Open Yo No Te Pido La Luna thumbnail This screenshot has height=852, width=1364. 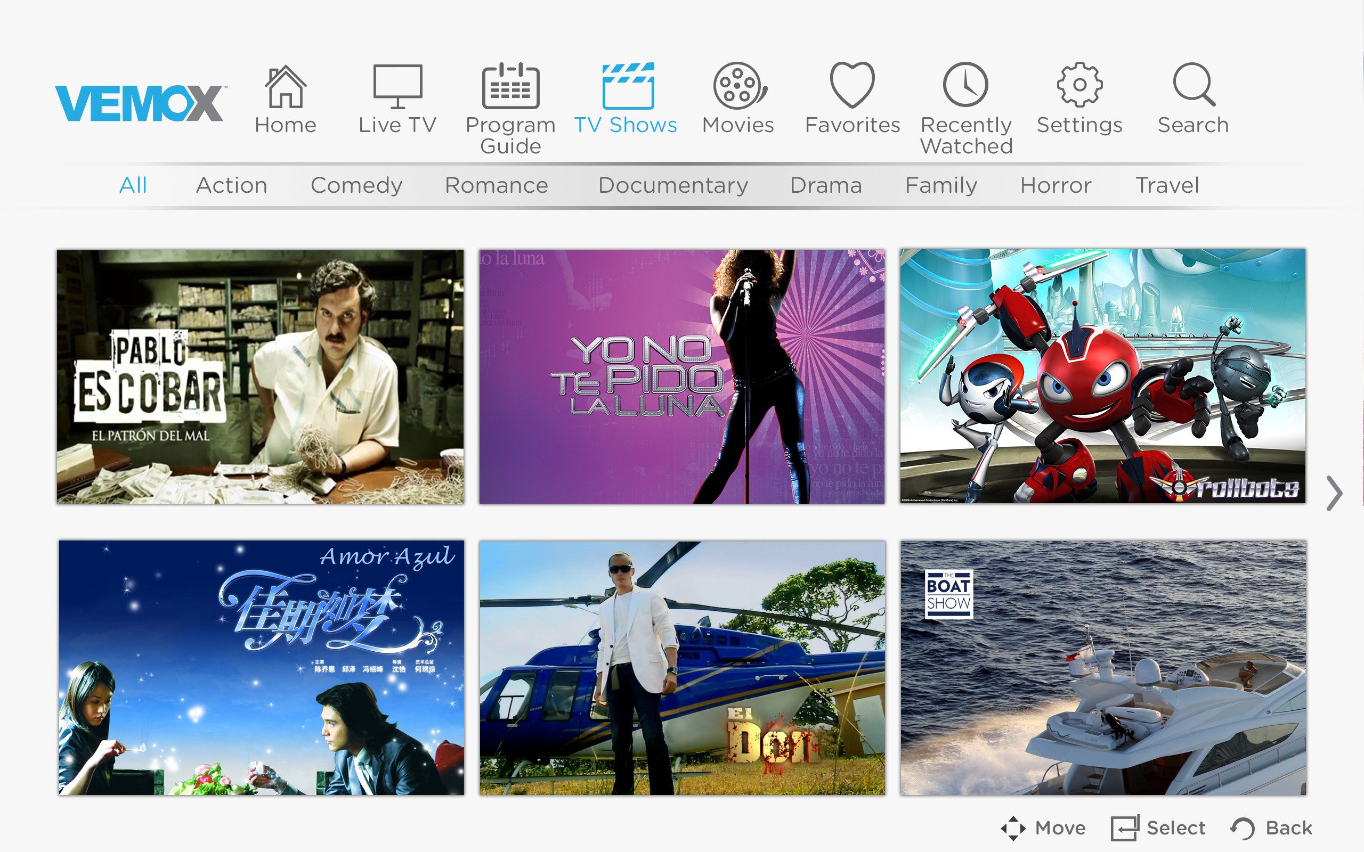coord(682,377)
